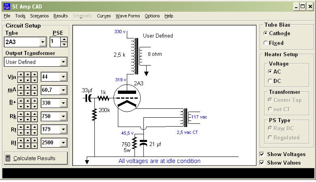Open the Tube dropdown showing 2A3
This screenshot has width=316, height=182.
coord(43,42)
